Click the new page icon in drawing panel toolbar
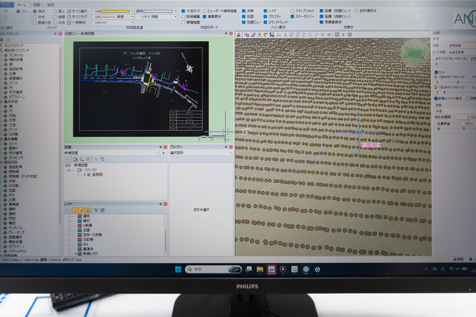The width and height of the screenshot is (476, 317). point(75,159)
